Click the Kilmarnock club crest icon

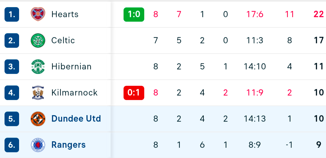tap(38, 93)
